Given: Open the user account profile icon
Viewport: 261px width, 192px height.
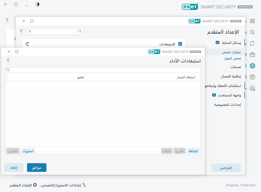Looking at the screenshot, I should coord(252,88).
